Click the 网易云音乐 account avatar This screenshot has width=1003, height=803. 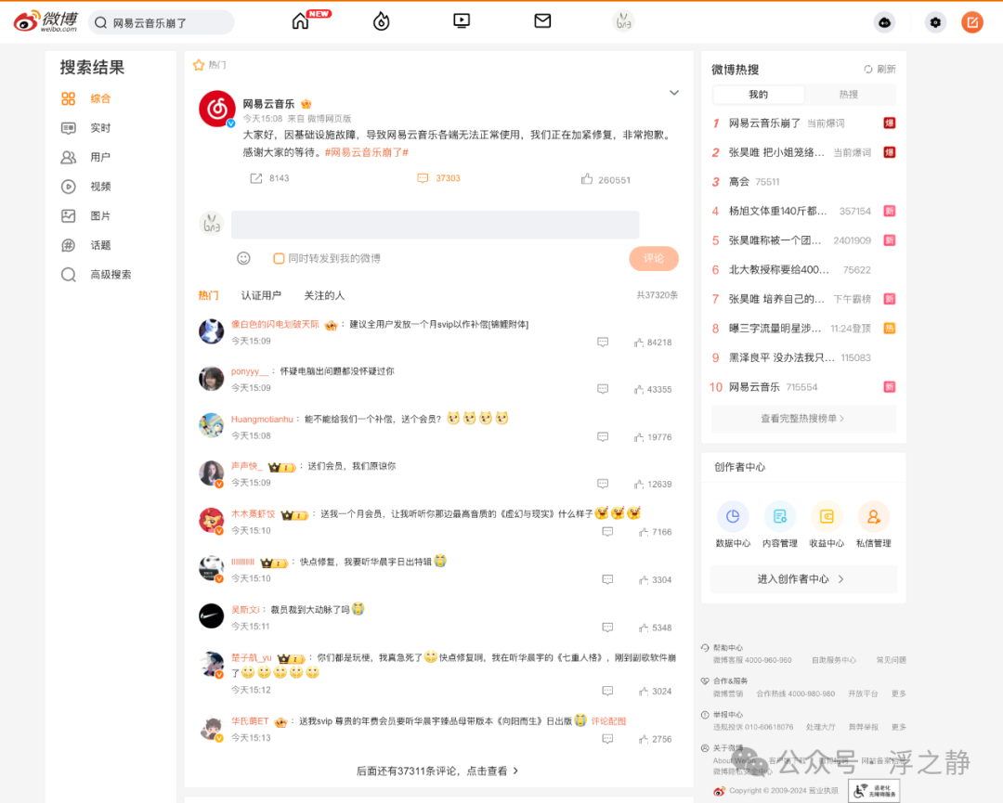(217, 109)
